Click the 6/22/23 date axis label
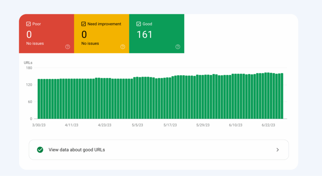The width and height of the screenshot is (322, 176). click(268, 125)
